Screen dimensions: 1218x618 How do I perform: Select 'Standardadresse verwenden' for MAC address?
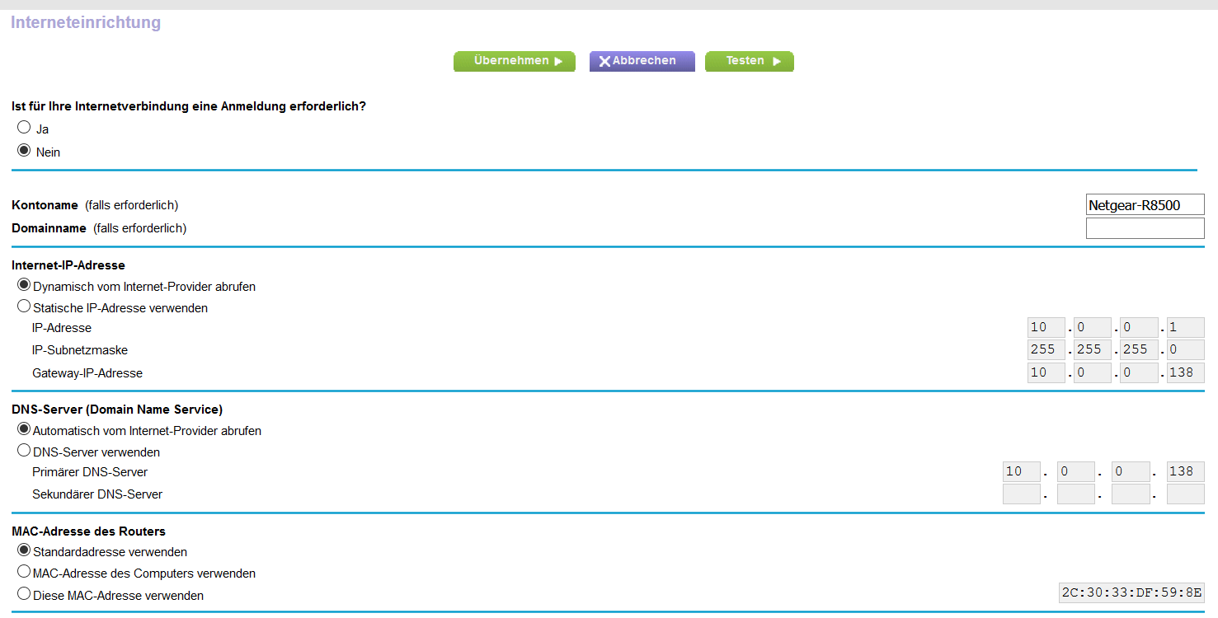(24, 550)
